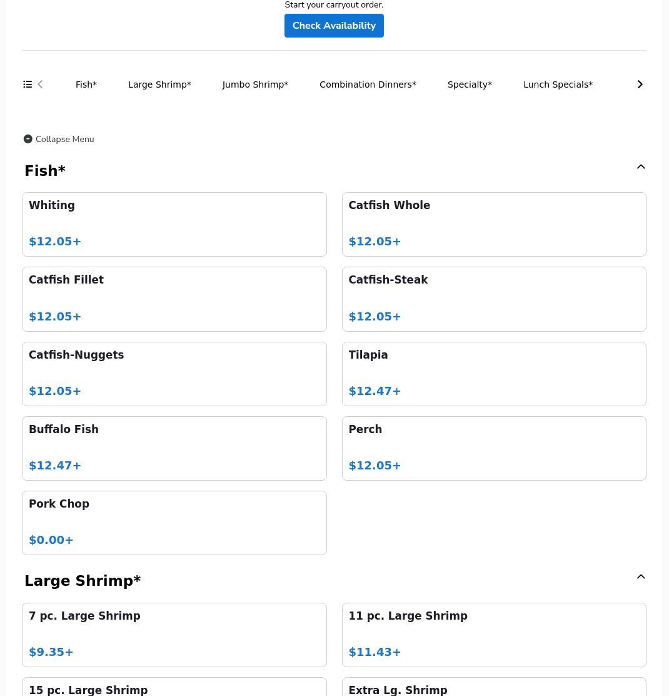
Task: Choose 7 pc. Large Shrimp item
Action: point(174,634)
